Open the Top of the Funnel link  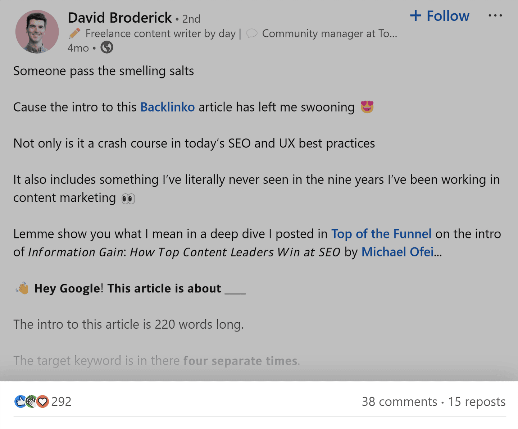click(381, 234)
